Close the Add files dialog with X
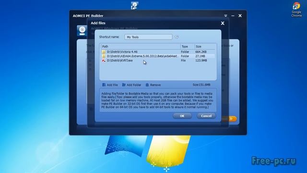The width and height of the screenshot is (307, 173). 223,23
